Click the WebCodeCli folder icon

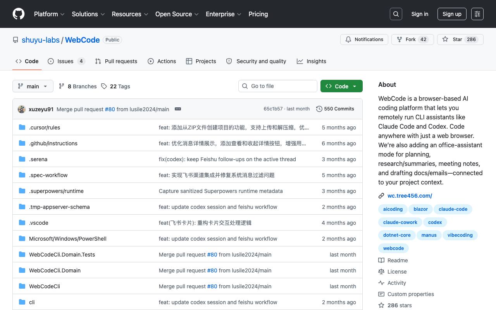tap(22, 286)
